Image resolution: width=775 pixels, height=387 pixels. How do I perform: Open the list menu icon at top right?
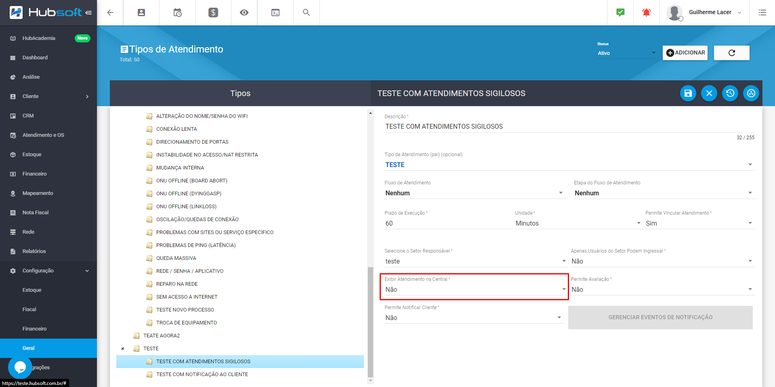(x=762, y=13)
